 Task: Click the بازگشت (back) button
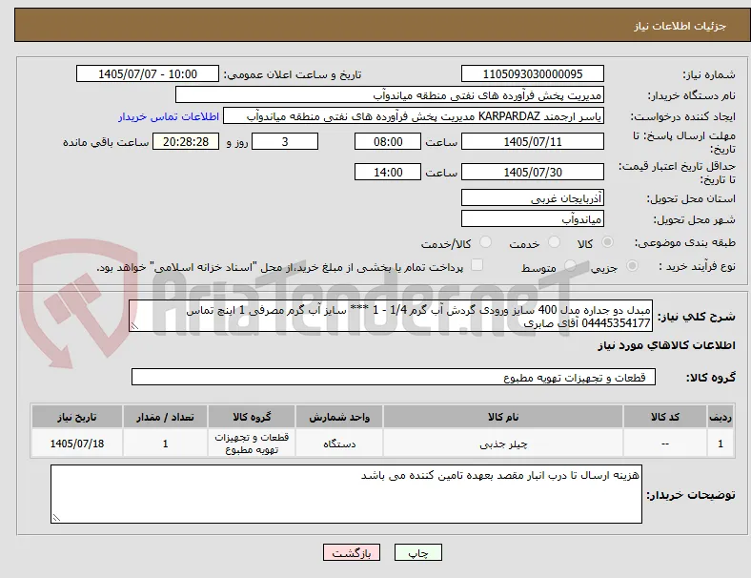pos(352,552)
